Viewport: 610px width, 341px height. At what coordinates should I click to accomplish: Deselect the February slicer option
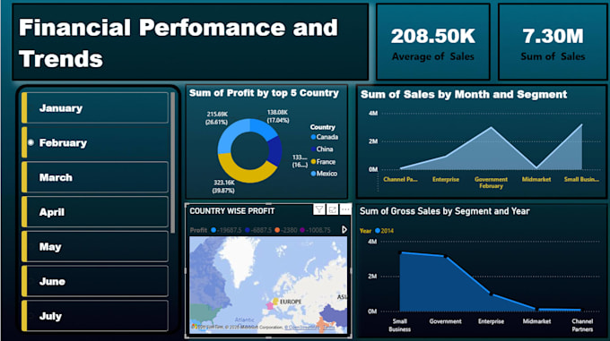pyautogui.click(x=96, y=142)
